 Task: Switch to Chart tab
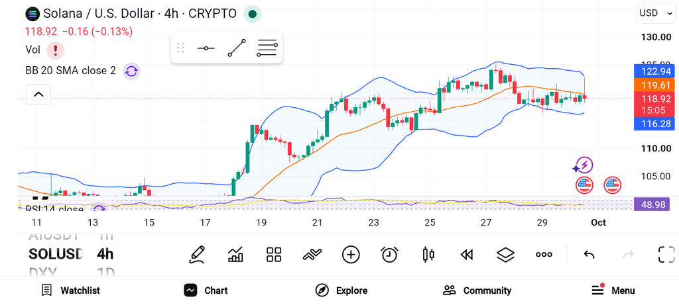tap(206, 290)
